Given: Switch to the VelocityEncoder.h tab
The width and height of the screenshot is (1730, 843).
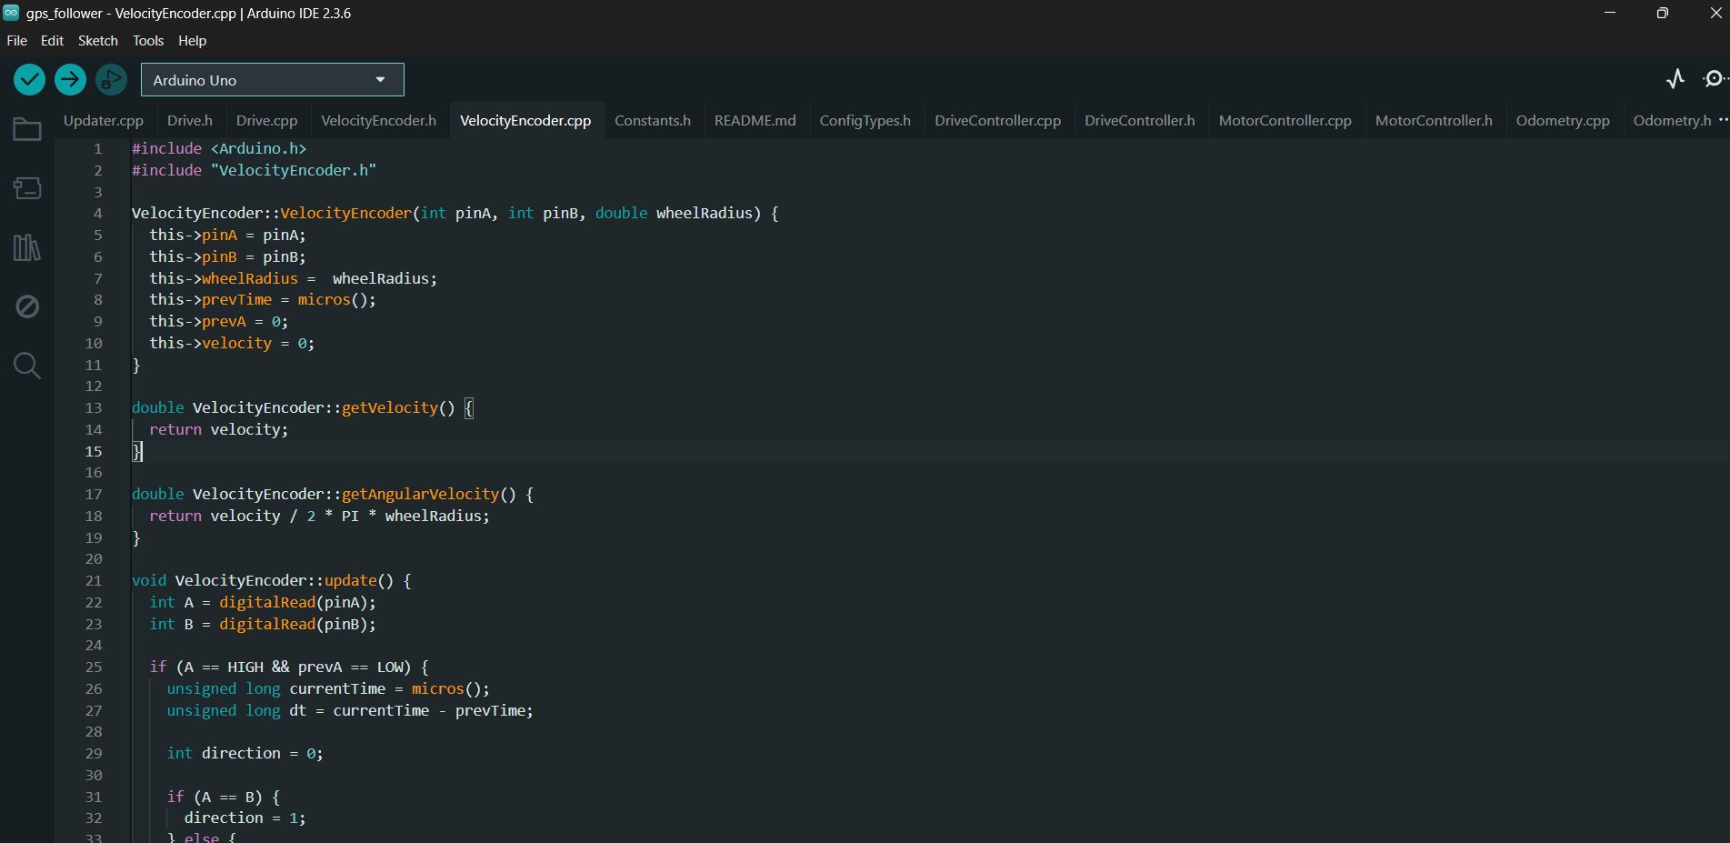Looking at the screenshot, I should [x=378, y=121].
